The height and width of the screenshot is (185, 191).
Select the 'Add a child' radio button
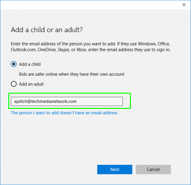pyautogui.click(x=14, y=64)
